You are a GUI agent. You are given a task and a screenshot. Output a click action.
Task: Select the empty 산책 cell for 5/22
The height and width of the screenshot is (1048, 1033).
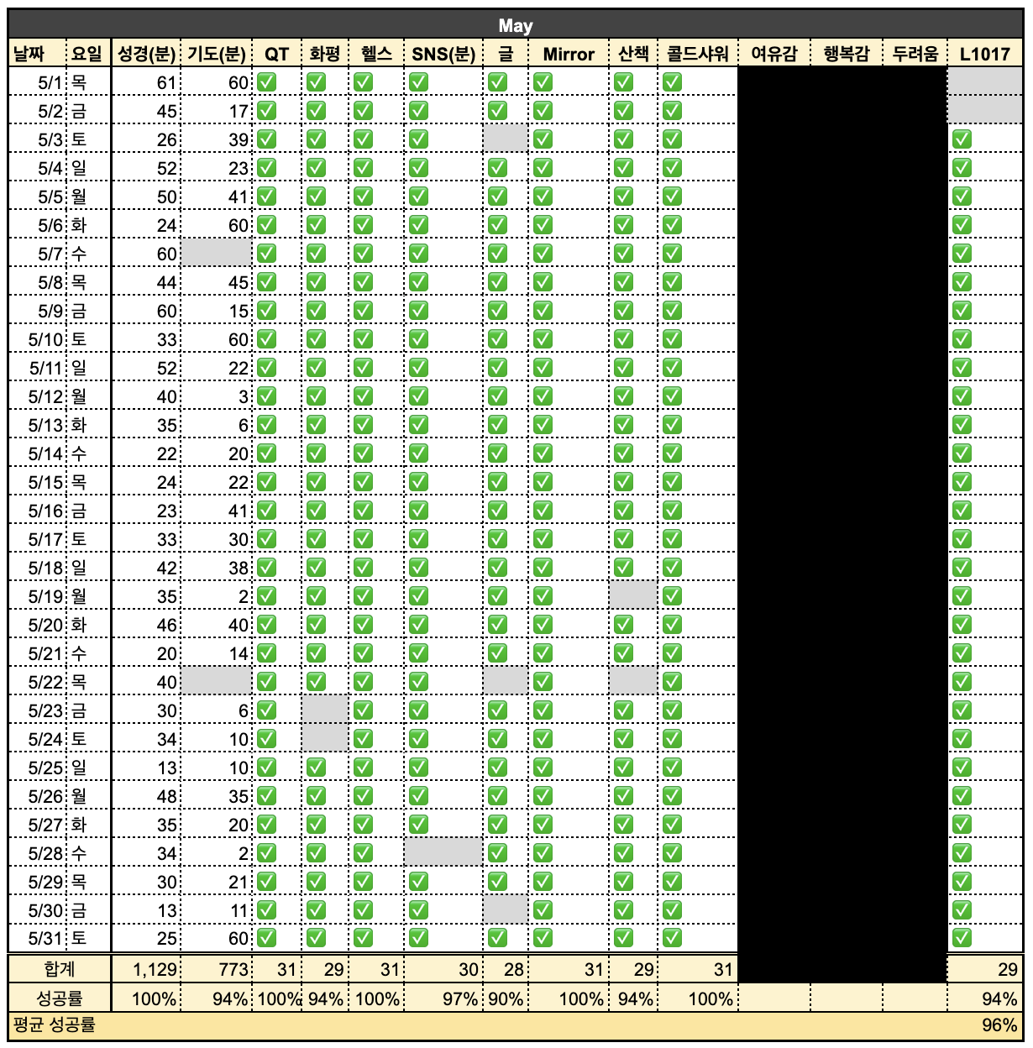coord(633,682)
